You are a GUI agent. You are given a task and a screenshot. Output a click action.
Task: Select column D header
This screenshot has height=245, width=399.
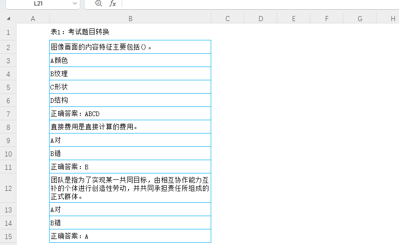point(261,19)
